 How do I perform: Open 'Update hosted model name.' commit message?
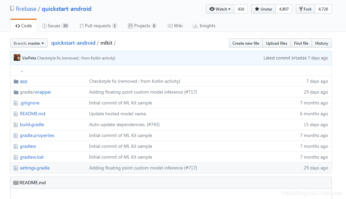coord(118,114)
